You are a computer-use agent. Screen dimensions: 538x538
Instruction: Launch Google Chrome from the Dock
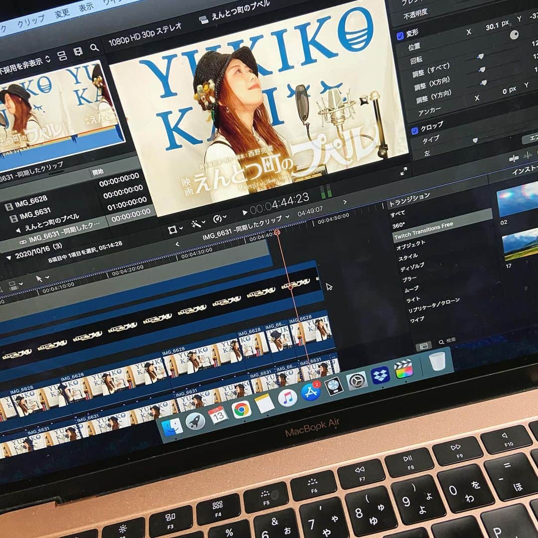tap(242, 409)
